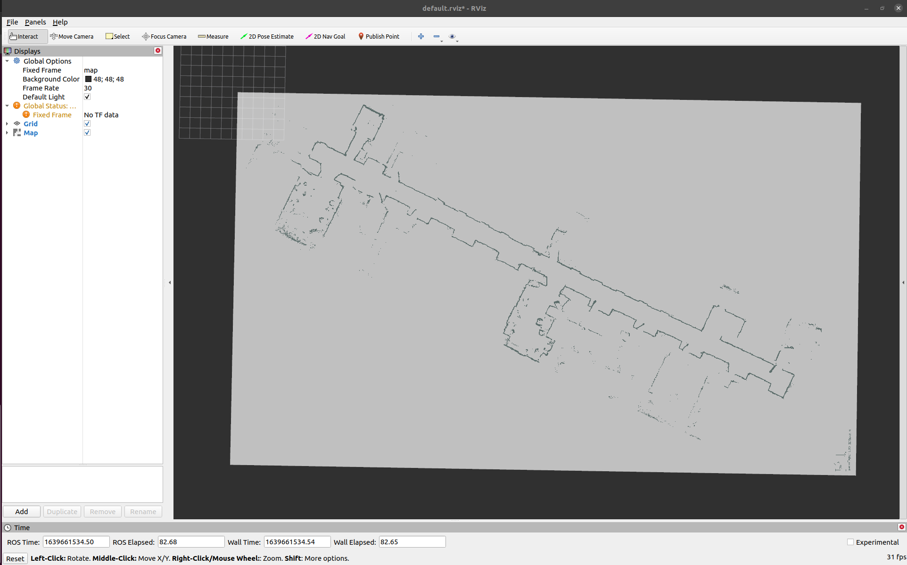
Task: Close the Displays panel
Action: coord(158,51)
